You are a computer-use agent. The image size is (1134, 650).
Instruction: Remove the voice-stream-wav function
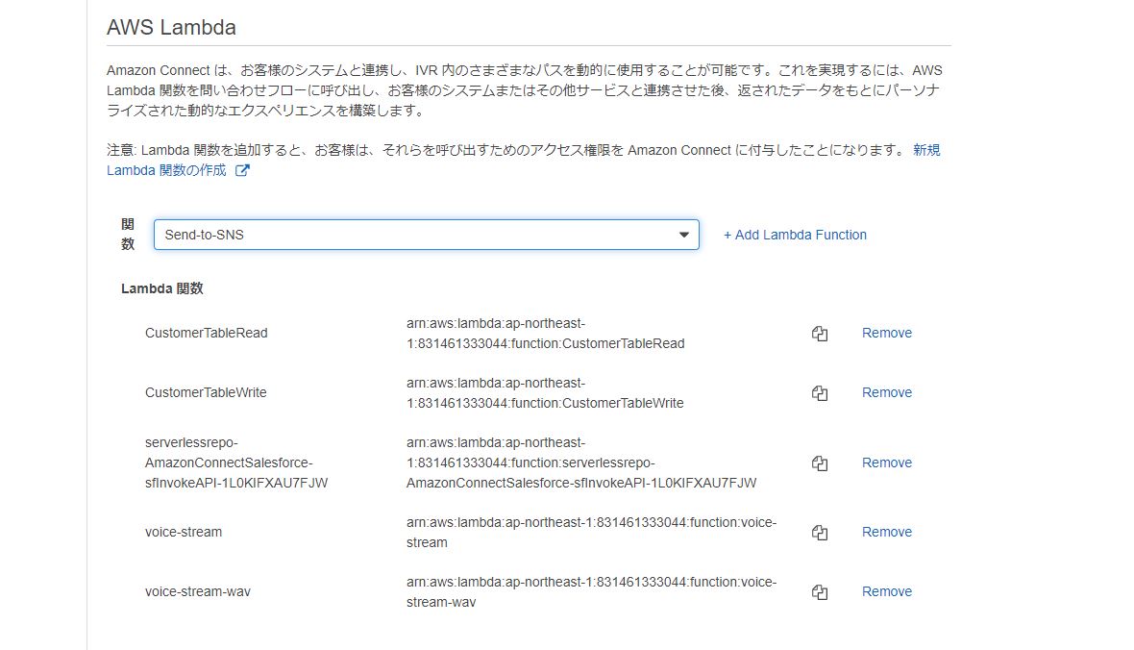click(x=886, y=591)
